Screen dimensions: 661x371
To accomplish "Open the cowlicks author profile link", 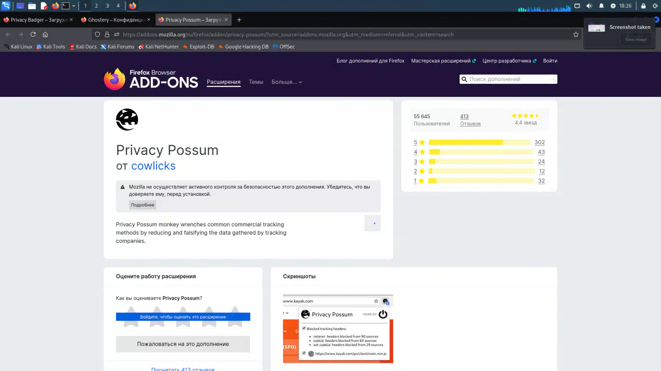I will click(x=153, y=166).
